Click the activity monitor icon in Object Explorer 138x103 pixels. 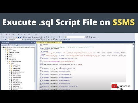click(x=19, y=45)
